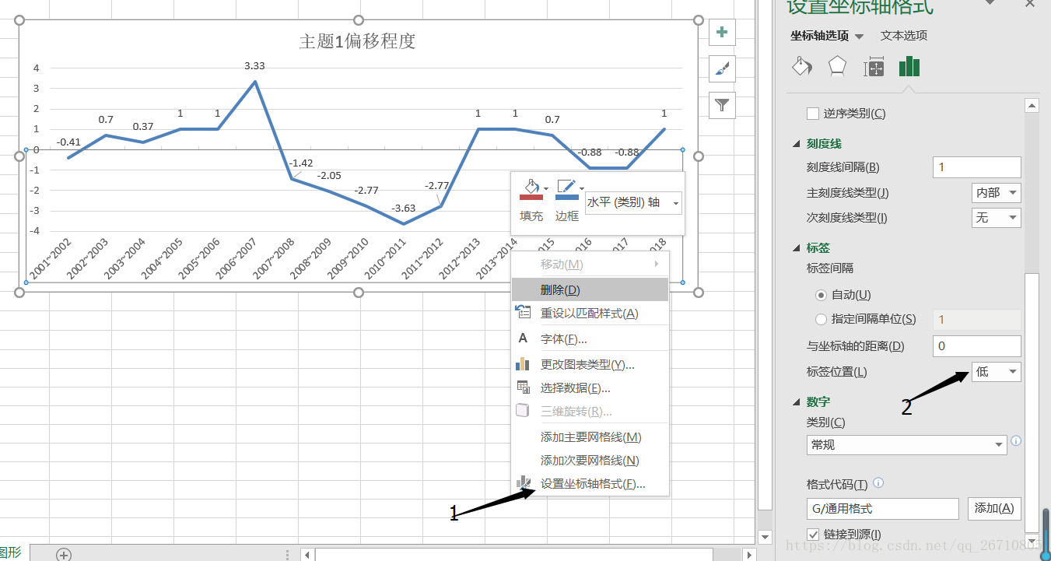Switch to the 文本选项 tab

pos(904,36)
